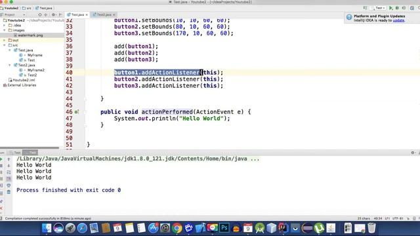Image resolution: width=420 pixels, height=236 pixels.
Task: Collapse the images folder
Action: pyautogui.click(x=5, y=30)
